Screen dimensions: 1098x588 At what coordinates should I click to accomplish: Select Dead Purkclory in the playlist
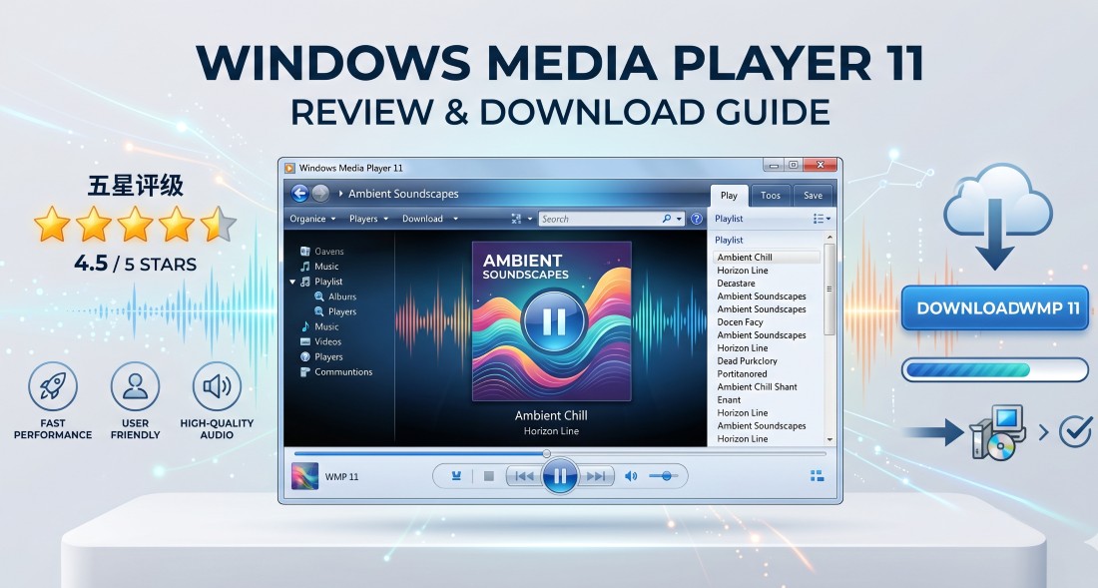pos(748,361)
